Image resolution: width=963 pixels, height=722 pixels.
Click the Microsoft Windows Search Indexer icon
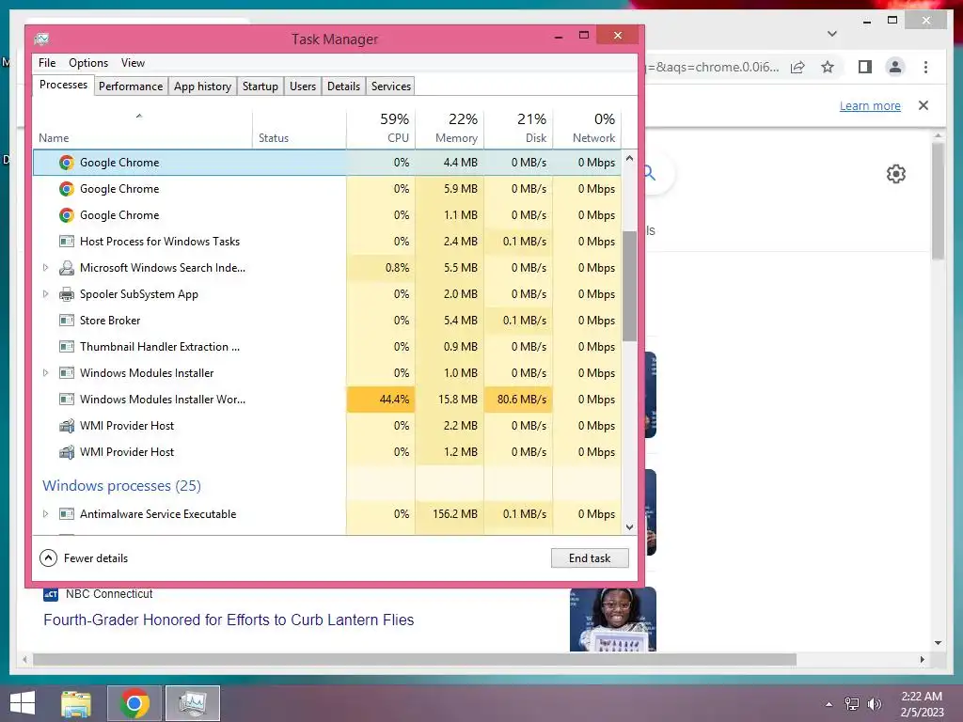tap(67, 268)
